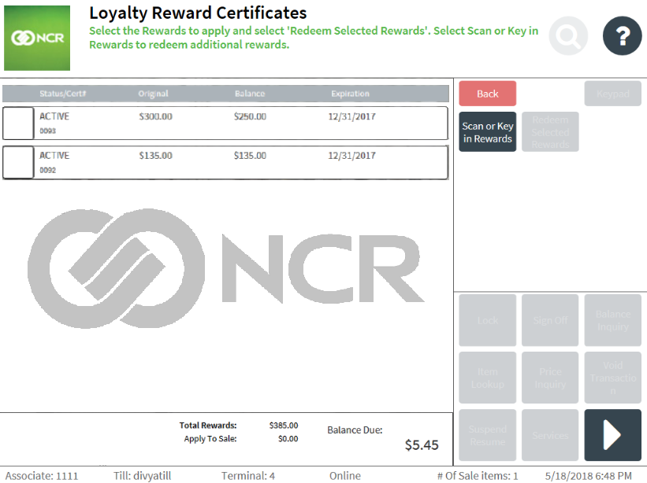Click the first row's 12/31/2017 expiration
Screen dimensions: 647x483
(351, 116)
